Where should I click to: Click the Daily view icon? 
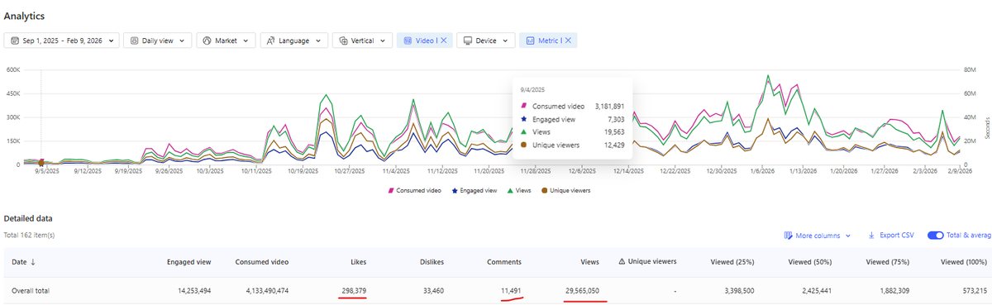pyautogui.click(x=135, y=40)
